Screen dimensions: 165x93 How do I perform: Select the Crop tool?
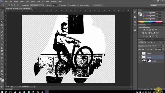pos(2,25)
